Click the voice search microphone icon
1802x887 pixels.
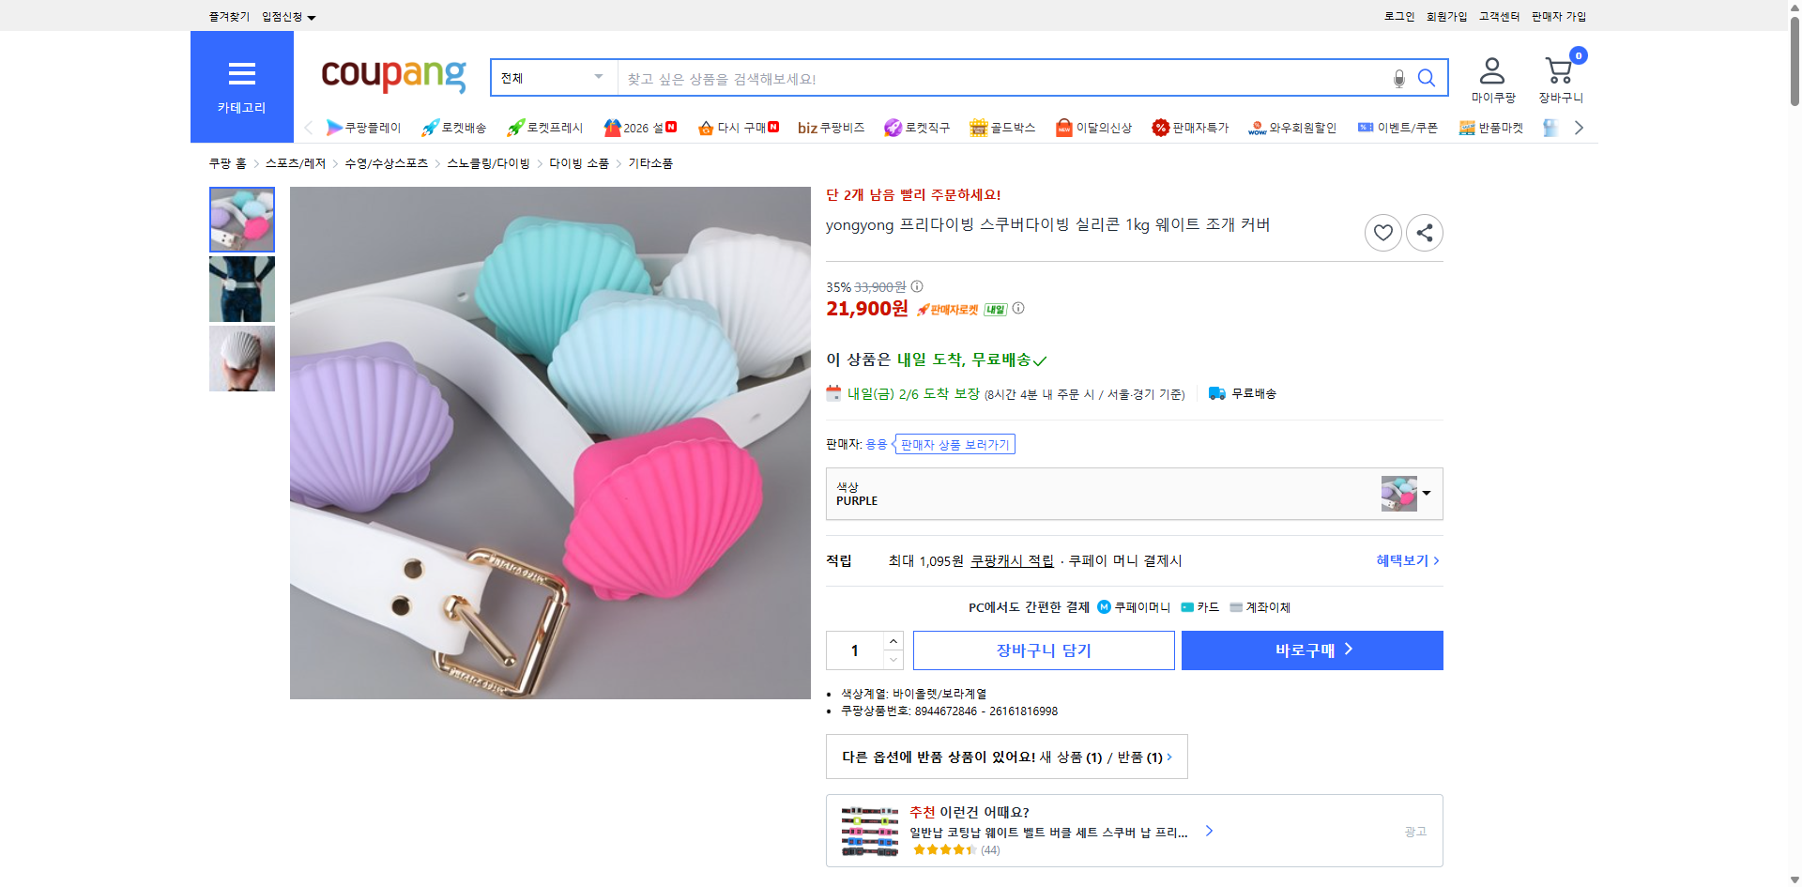pos(1397,78)
